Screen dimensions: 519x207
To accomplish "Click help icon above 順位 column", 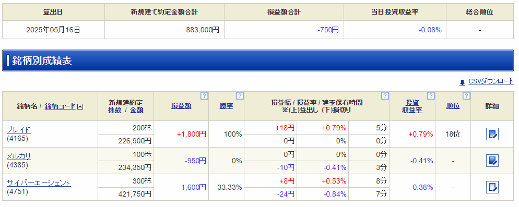I will click(x=466, y=96).
